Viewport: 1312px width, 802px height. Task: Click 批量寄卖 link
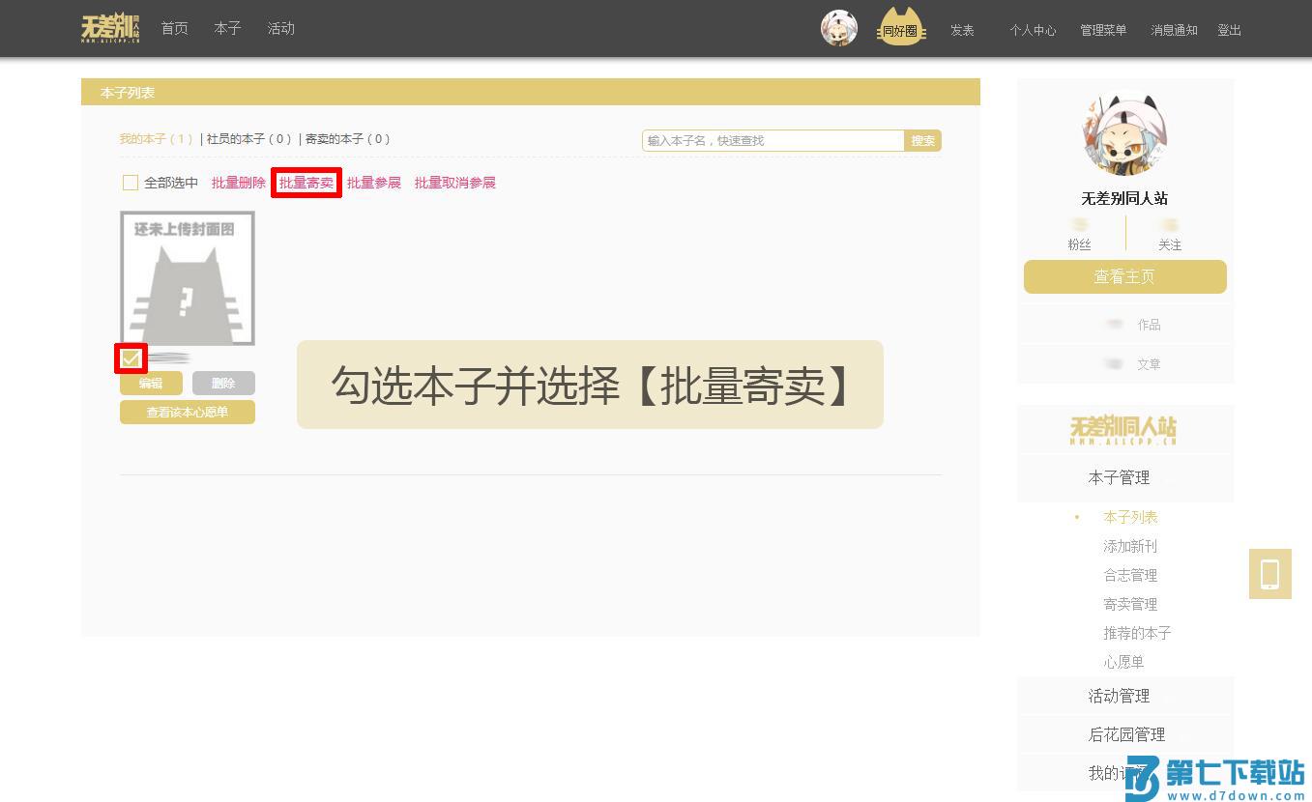pyautogui.click(x=306, y=183)
